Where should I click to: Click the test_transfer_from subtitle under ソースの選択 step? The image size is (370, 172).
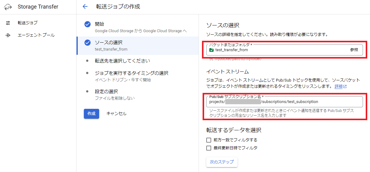pos(111,49)
